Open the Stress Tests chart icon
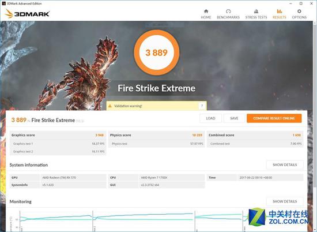The width and height of the screenshot is (317, 232). pos(256,12)
